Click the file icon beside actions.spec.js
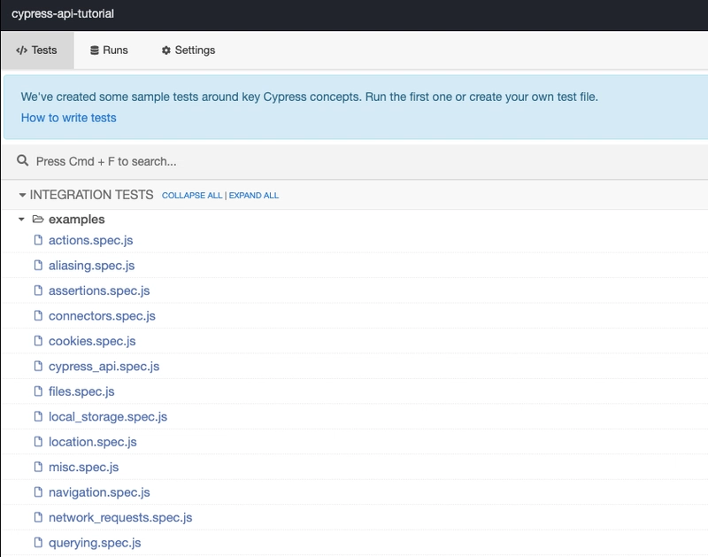The width and height of the screenshot is (708, 557). (x=38, y=240)
